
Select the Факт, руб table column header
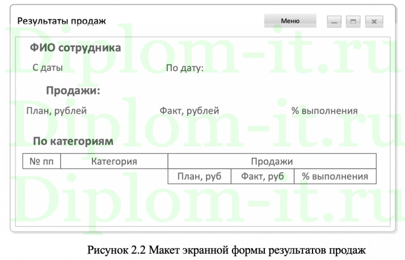click(x=262, y=176)
